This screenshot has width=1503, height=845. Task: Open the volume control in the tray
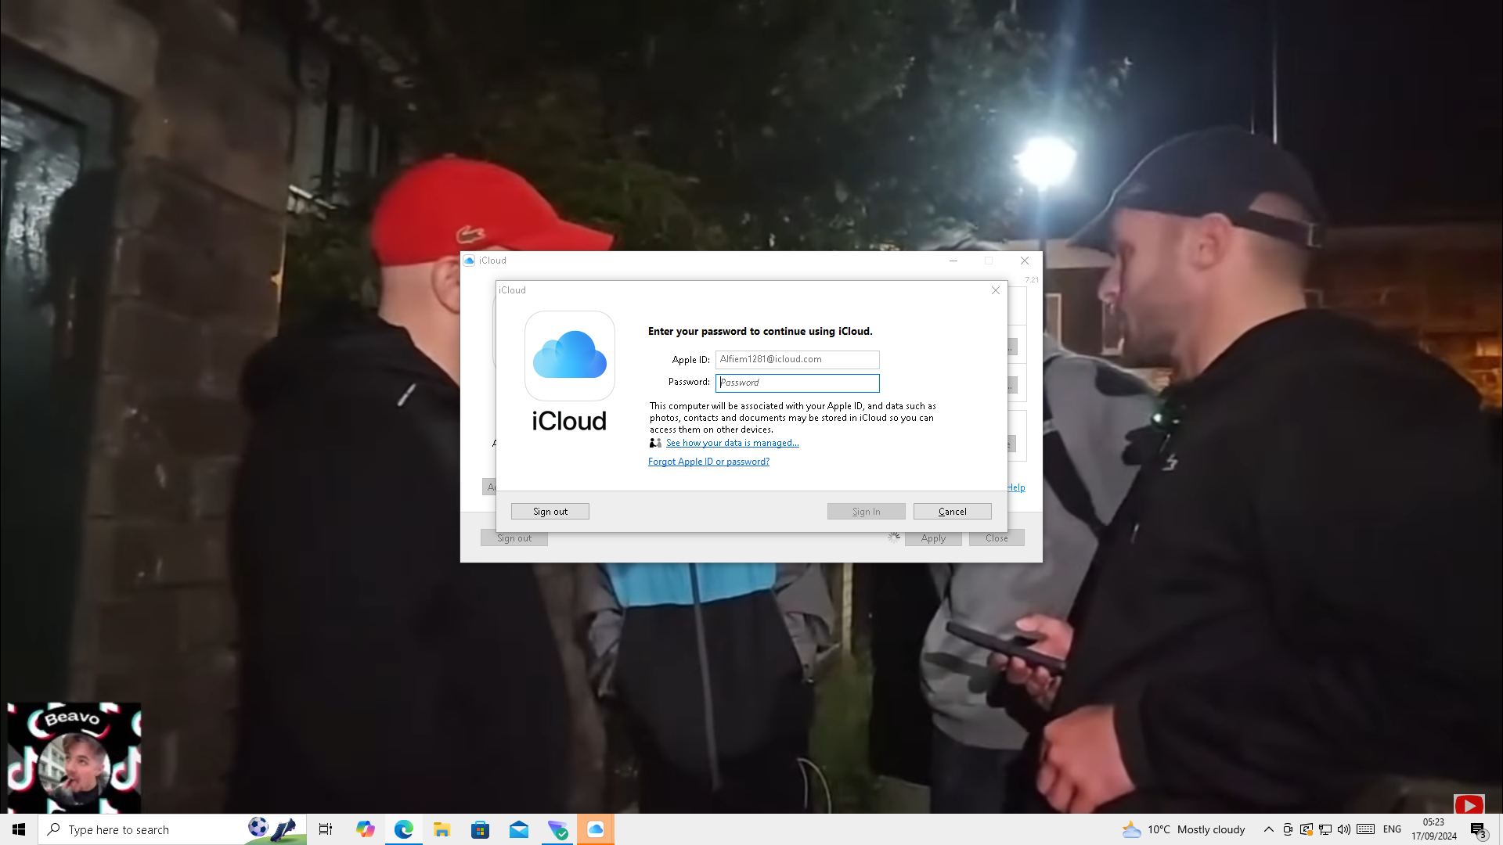coord(1344,829)
